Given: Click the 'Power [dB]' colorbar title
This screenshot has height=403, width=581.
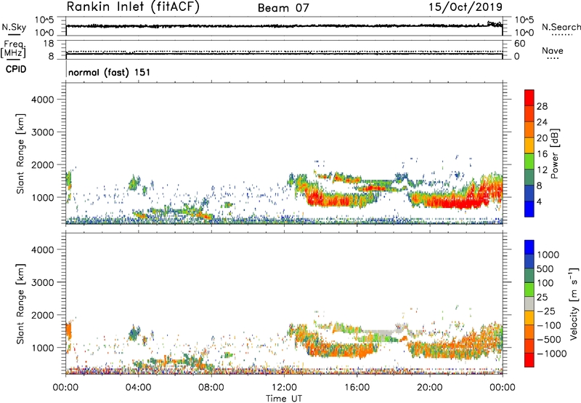Looking at the screenshot, I should [x=555, y=153].
